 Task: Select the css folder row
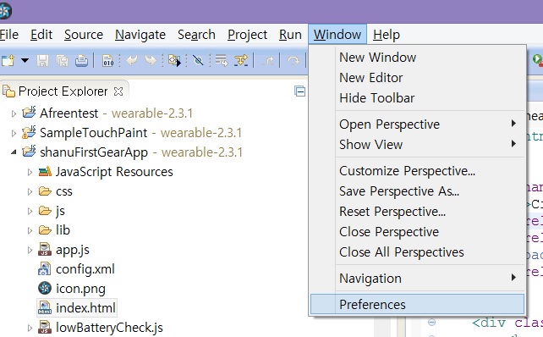click(56, 191)
